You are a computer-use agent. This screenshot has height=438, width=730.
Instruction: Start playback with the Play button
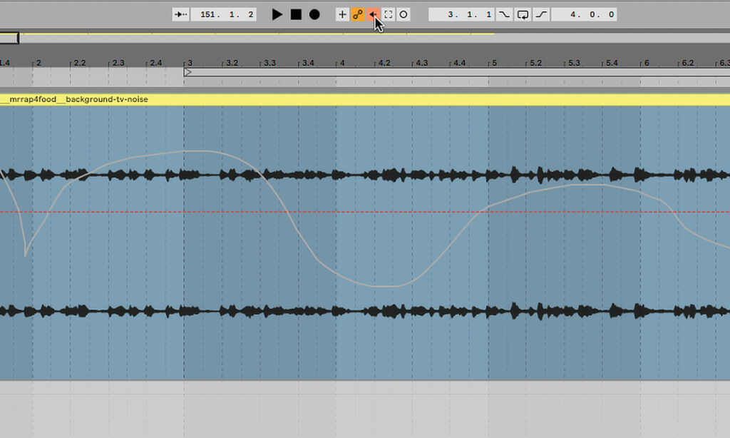click(277, 14)
